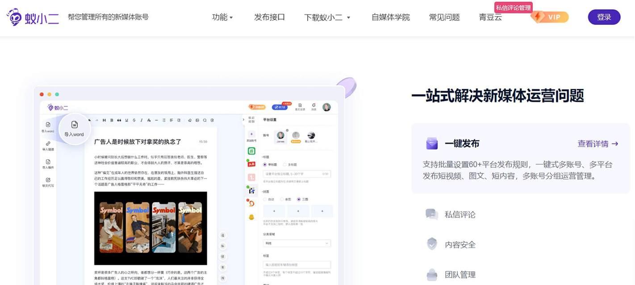Select the 一键发布 feature tab
The height and width of the screenshot is (285, 635).
[x=521, y=158]
